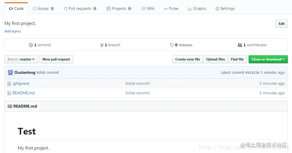Open the 0 releases link
The image size is (292, 153).
coord(181,45)
